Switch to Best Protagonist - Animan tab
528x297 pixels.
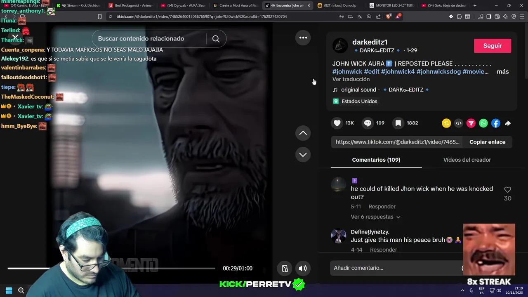131,5
